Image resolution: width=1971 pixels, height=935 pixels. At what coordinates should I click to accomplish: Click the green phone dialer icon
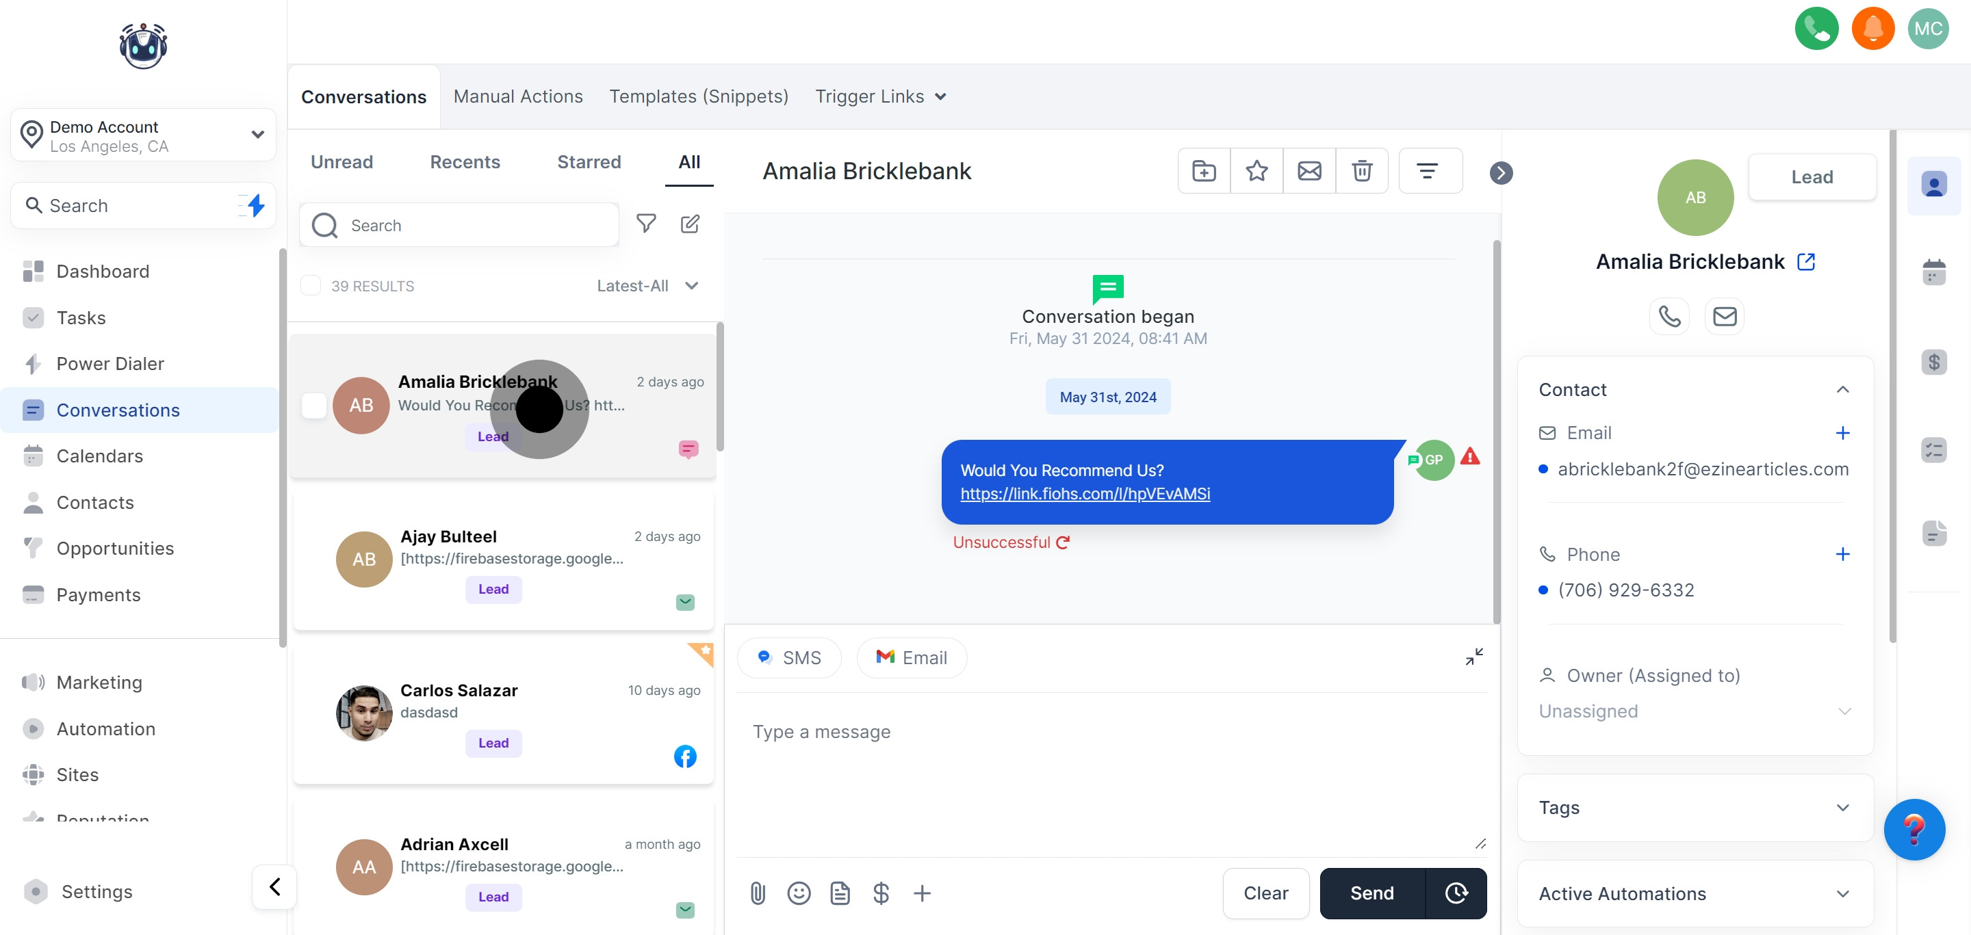tap(1816, 28)
